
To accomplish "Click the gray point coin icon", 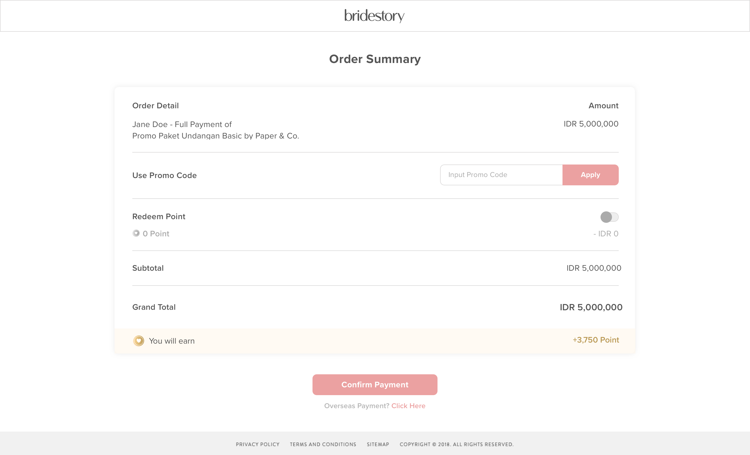I will (x=136, y=233).
